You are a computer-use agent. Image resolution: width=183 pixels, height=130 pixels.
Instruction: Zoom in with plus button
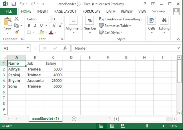pyautogui.click(x=164, y=126)
